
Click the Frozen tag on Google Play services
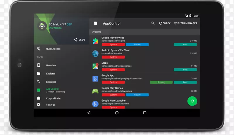137,45
